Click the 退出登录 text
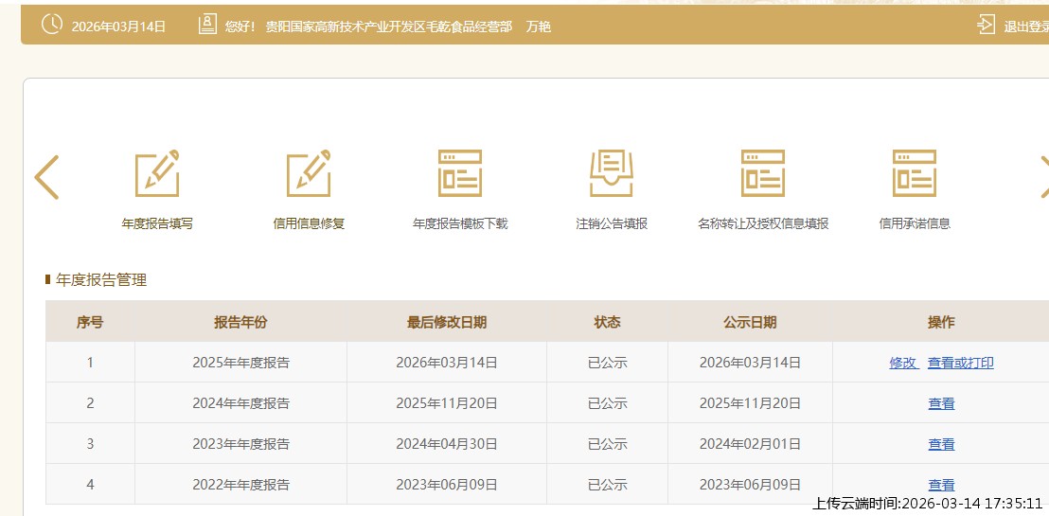The width and height of the screenshot is (1049, 516). (1026, 27)
